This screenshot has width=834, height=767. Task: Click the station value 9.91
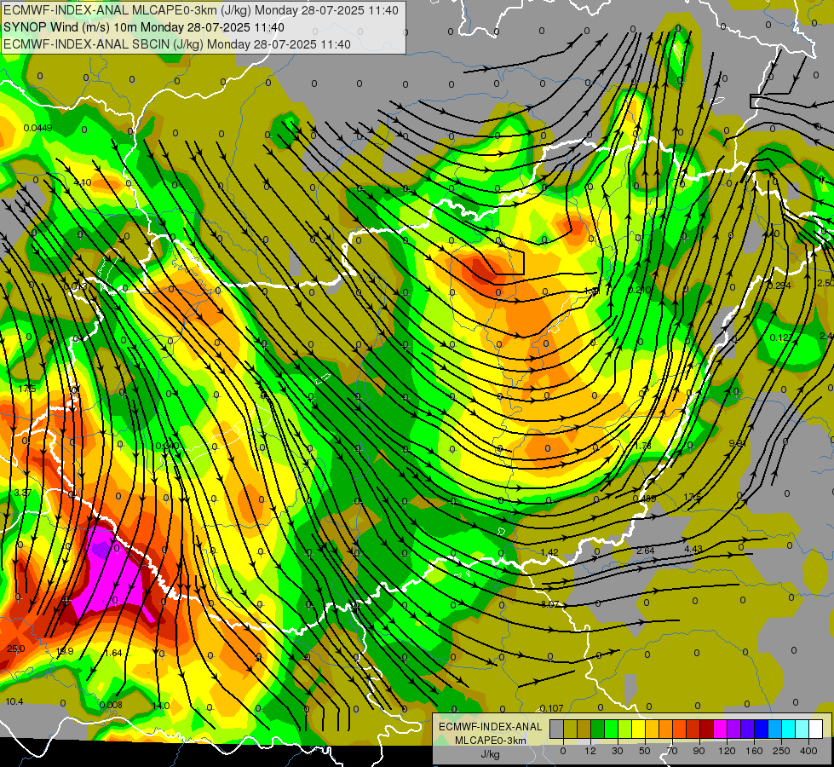pyautogui.click(x=737, y=443)
